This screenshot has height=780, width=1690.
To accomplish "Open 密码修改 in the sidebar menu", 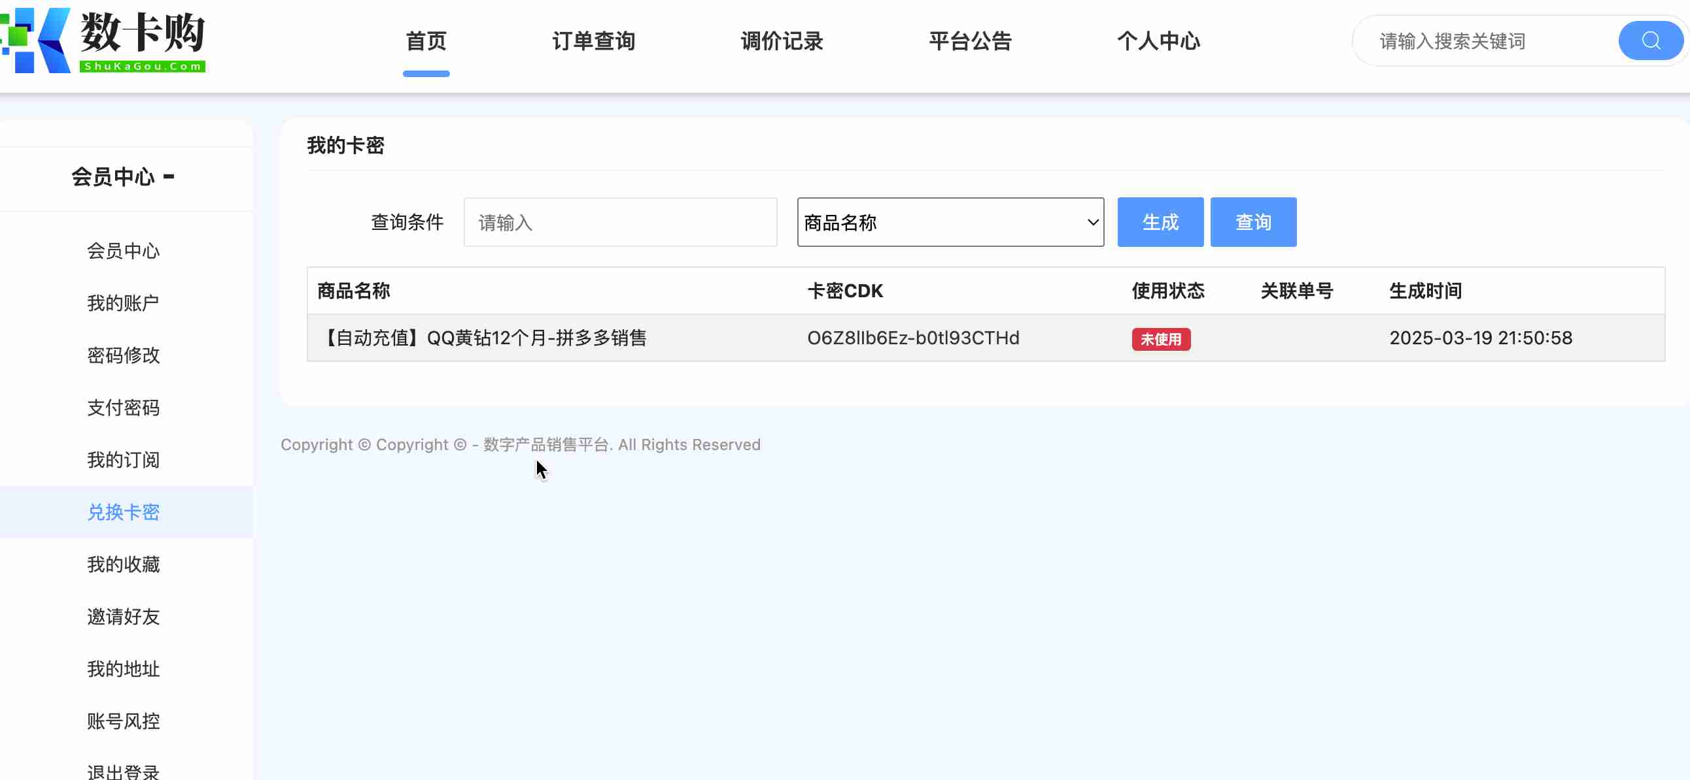I will click(124, 355).
